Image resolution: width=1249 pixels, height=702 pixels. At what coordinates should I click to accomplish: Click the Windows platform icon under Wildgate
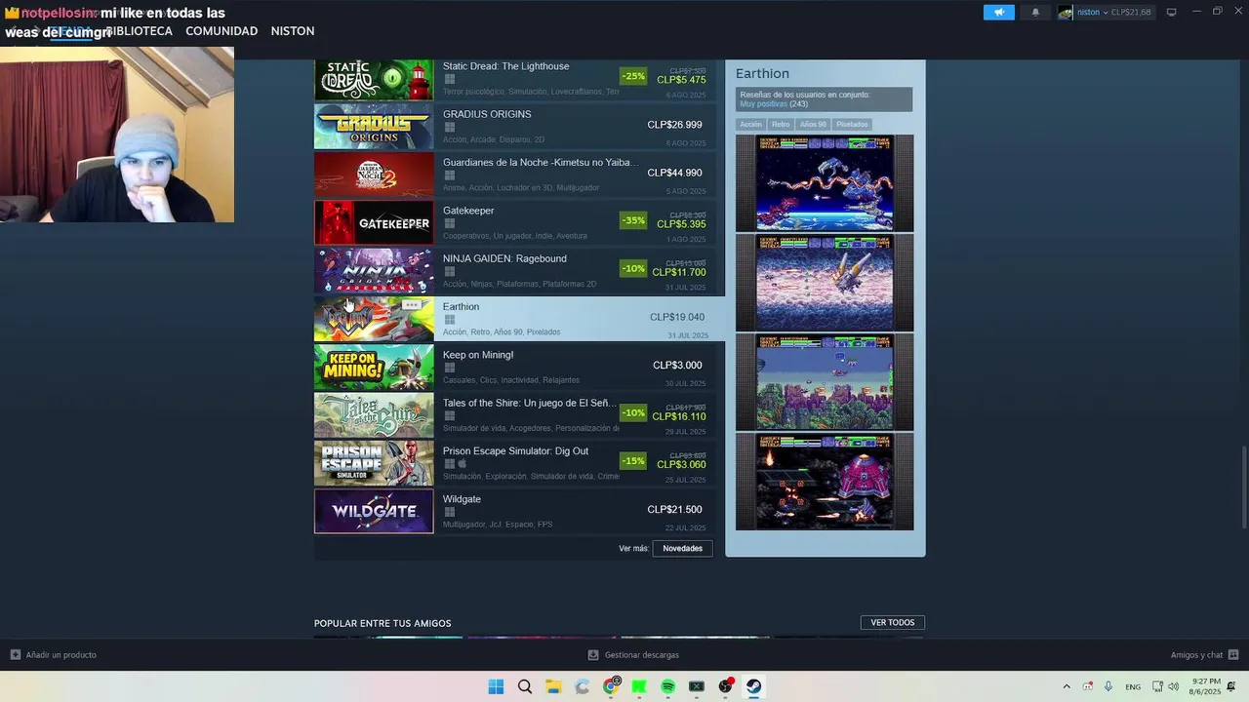point(450,512)
